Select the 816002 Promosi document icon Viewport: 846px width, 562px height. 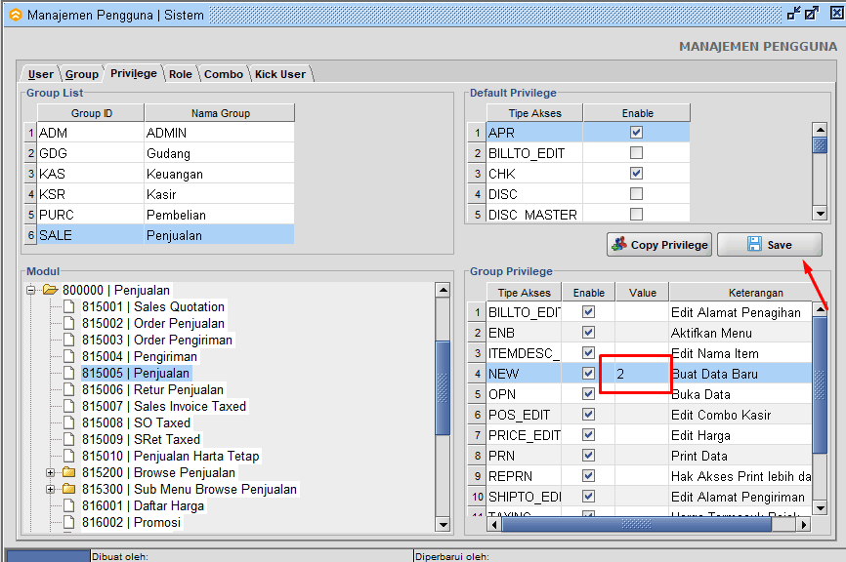pyautogui.click(x=68, y=522)
